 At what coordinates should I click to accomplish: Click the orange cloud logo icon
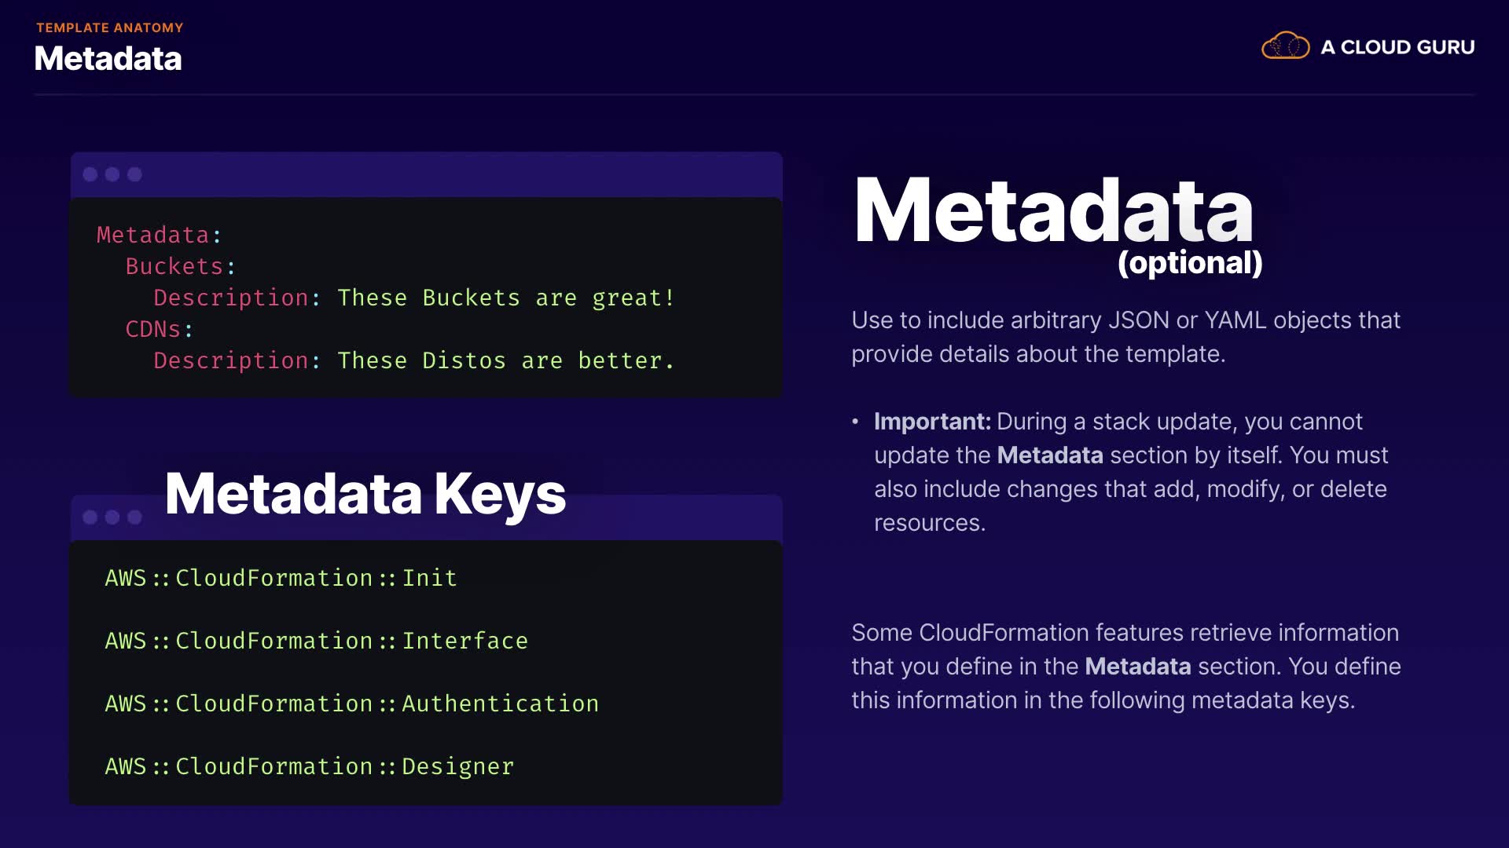coord(1285,46)
